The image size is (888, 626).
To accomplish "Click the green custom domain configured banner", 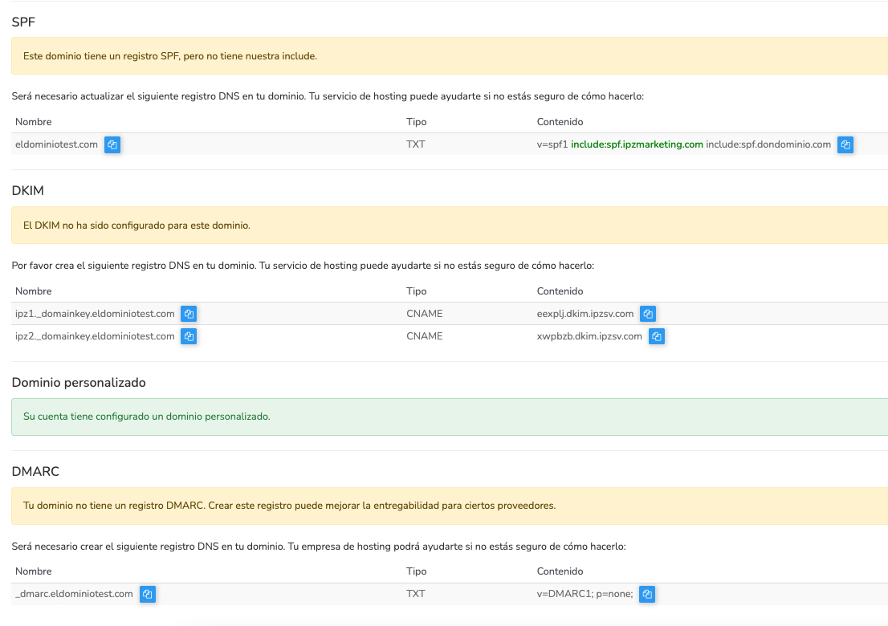I will coord(449,417).
